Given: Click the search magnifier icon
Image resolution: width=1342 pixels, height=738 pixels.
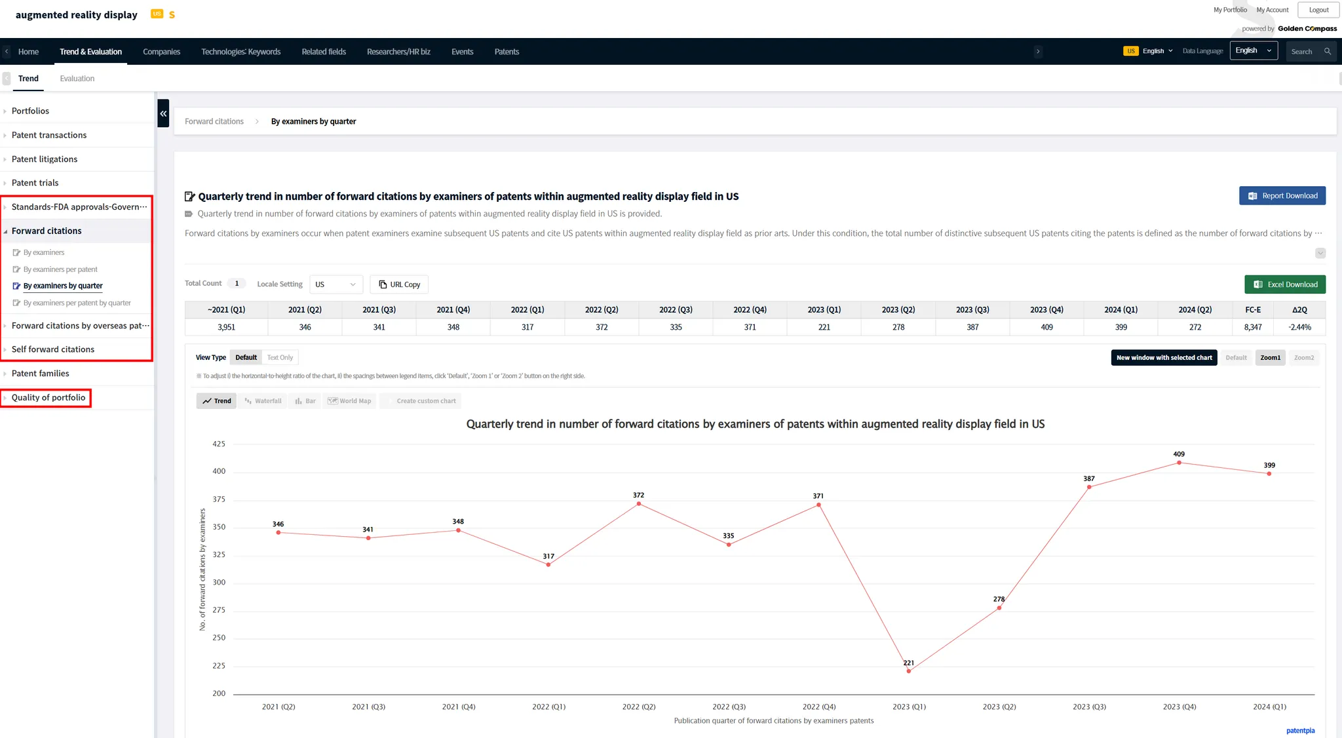Looking at the screenshot, I should (x=1328, y=51).
